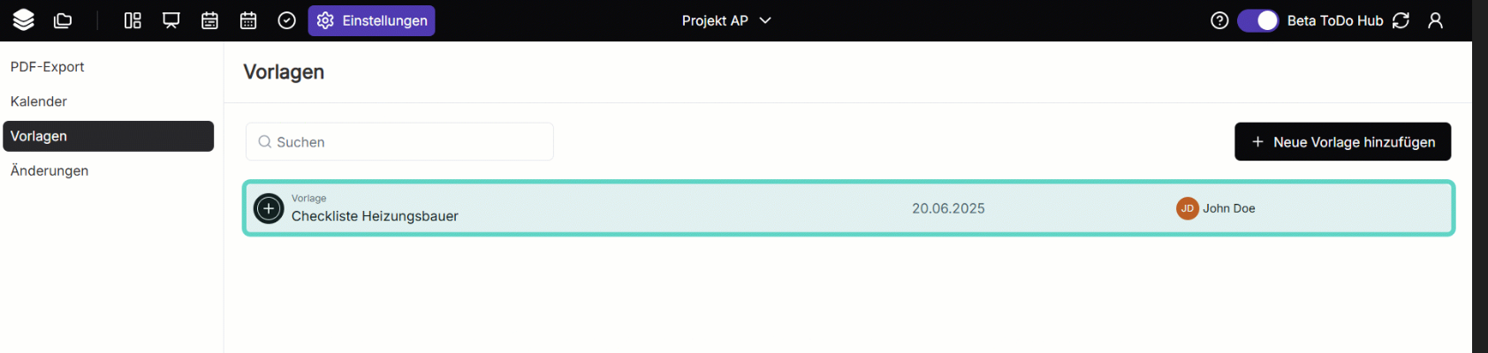Open the dashboard layout icon
Screen dimensions: 1488x353
tap(133, 20)
